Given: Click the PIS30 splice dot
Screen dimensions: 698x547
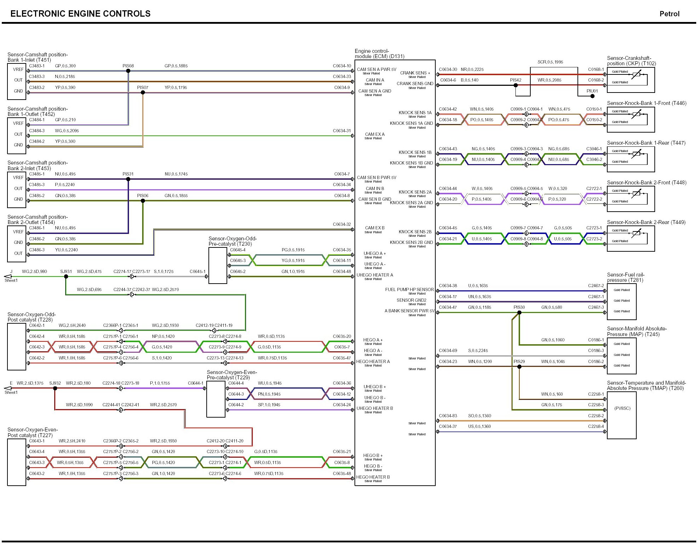Looking at the screenshot, I should (x=519, y=313).
